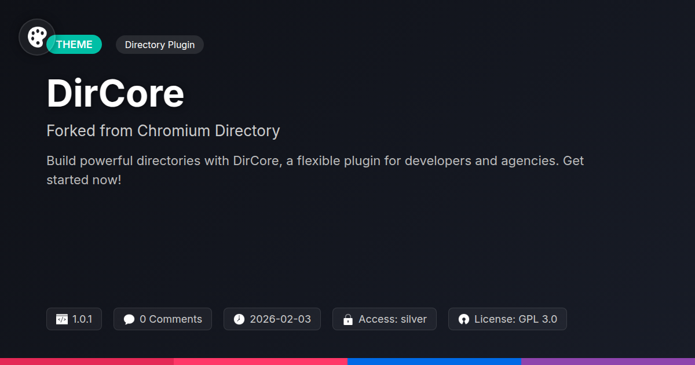
Task: Click the code version icon
Action: click(x=62, y=319)
